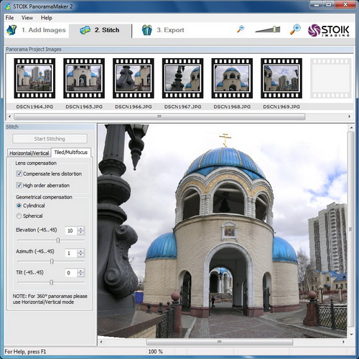359x359 pixels.
Task: Switch to Horizontal/Vertical tab
Action: tap(29, 153)
